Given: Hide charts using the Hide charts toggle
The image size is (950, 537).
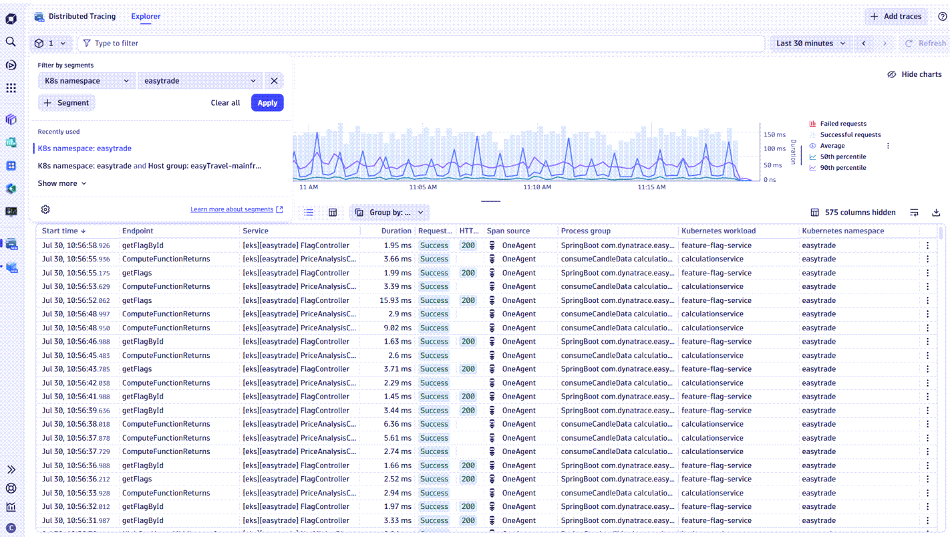Looking at the screenshot, I should tap(914, 74).
